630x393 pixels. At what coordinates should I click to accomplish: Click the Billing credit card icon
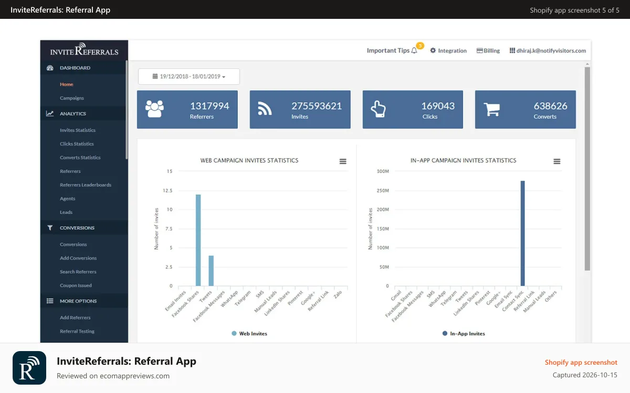pyautogui.click(x=479, y=51)
